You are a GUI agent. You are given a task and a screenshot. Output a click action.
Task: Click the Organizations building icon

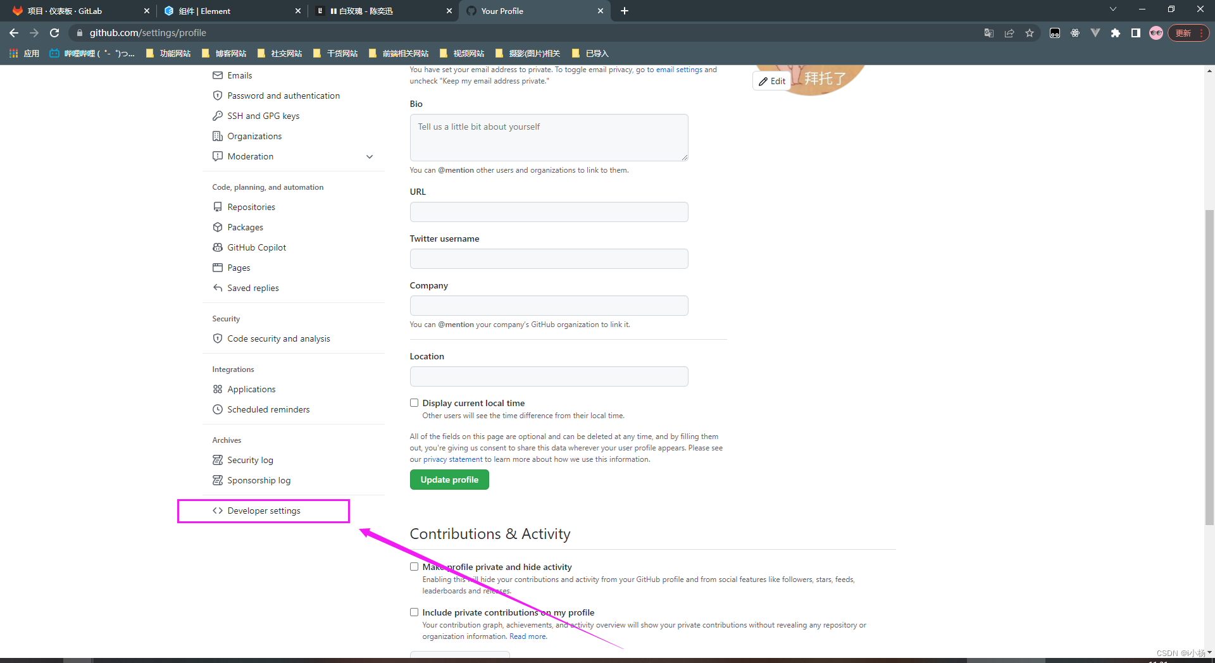[x=218, y=136]
